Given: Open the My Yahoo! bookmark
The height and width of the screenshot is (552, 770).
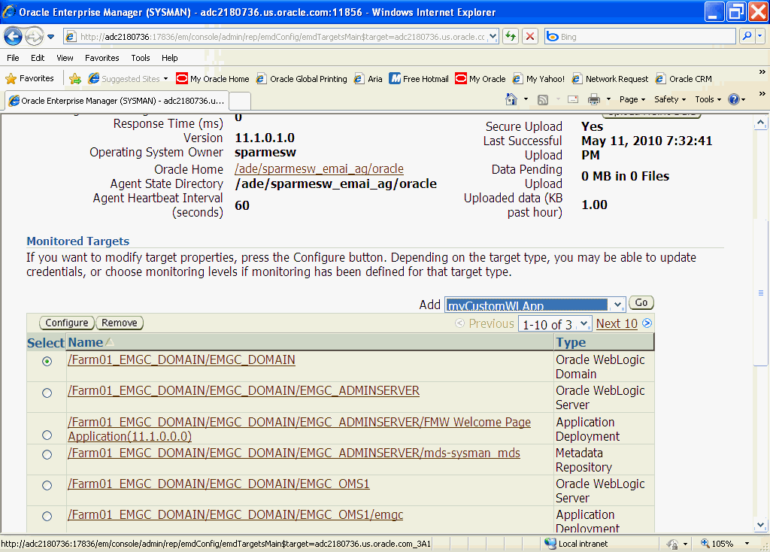Looking at the screenshot, I should coord(538,78).
